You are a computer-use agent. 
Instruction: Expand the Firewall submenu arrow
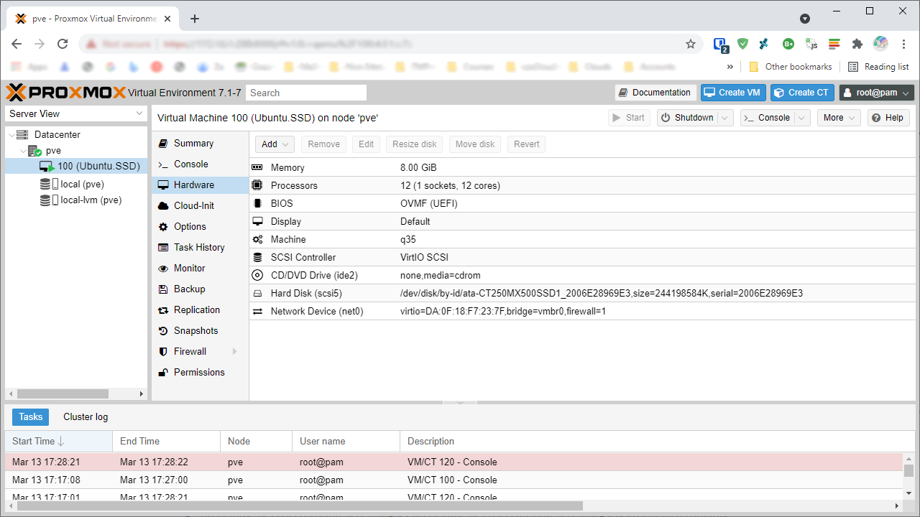[x=234, y=351]
